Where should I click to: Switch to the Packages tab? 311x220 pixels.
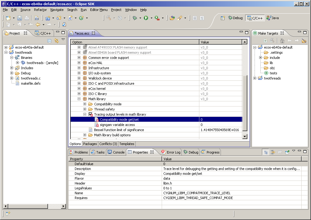coord(90,144)
